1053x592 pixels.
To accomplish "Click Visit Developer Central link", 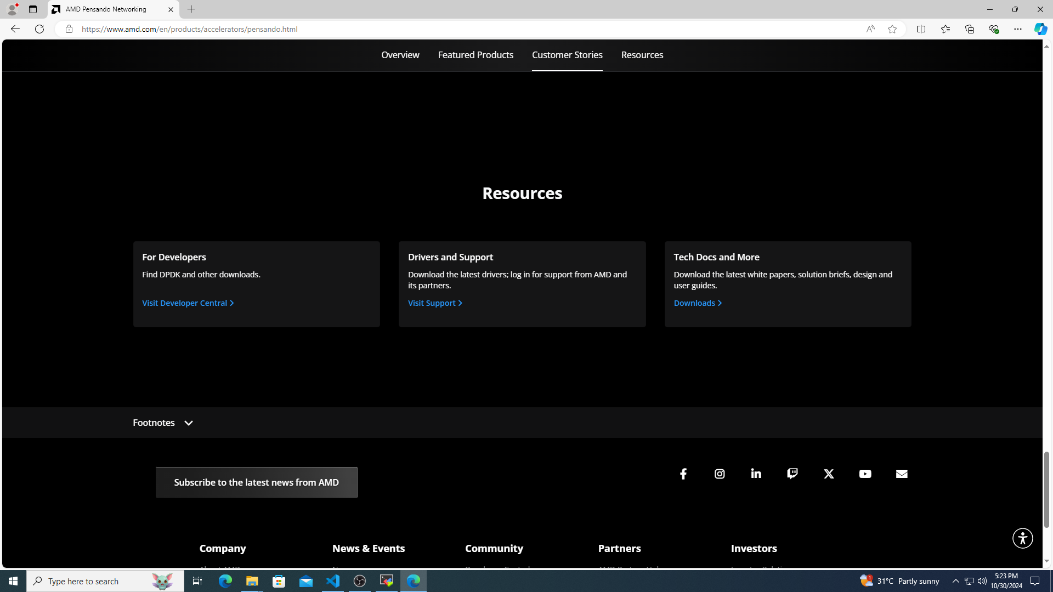I will click(188, 303).
